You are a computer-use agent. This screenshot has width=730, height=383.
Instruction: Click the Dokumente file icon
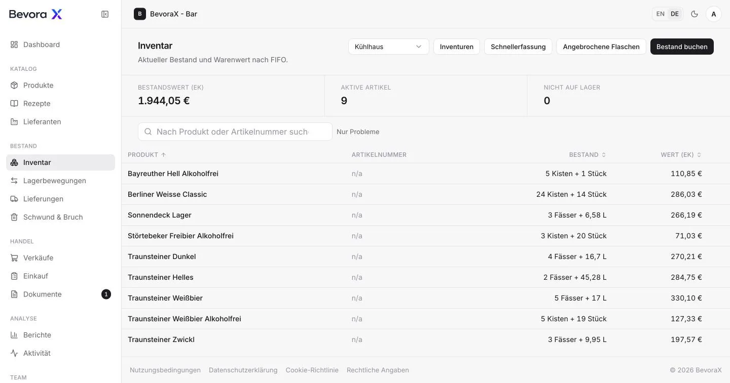tap(14, 294)
